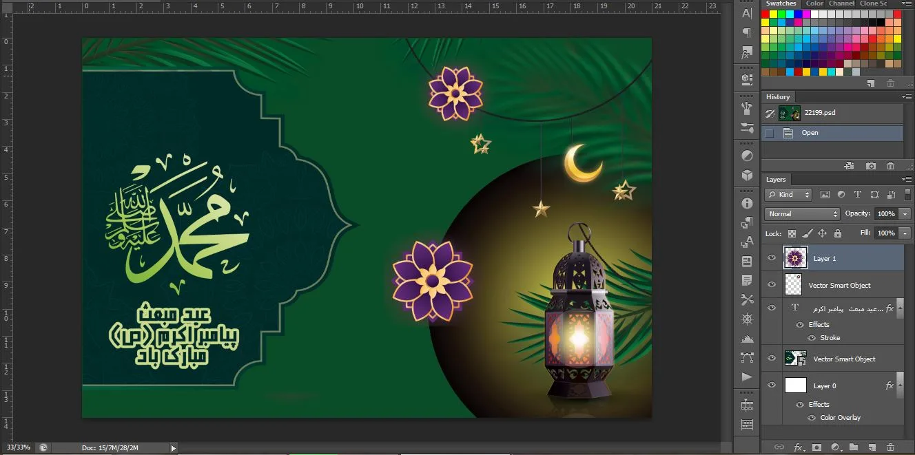Open the Fill slider dropdown arrow
Screen dimensions: 915x455
(905, 233)
